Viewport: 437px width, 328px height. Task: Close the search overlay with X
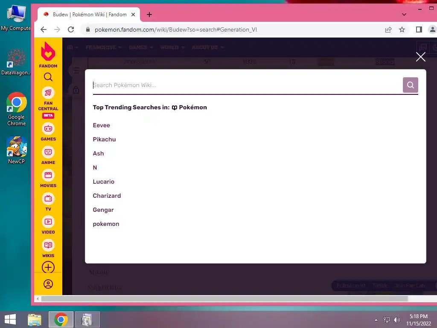420,57
